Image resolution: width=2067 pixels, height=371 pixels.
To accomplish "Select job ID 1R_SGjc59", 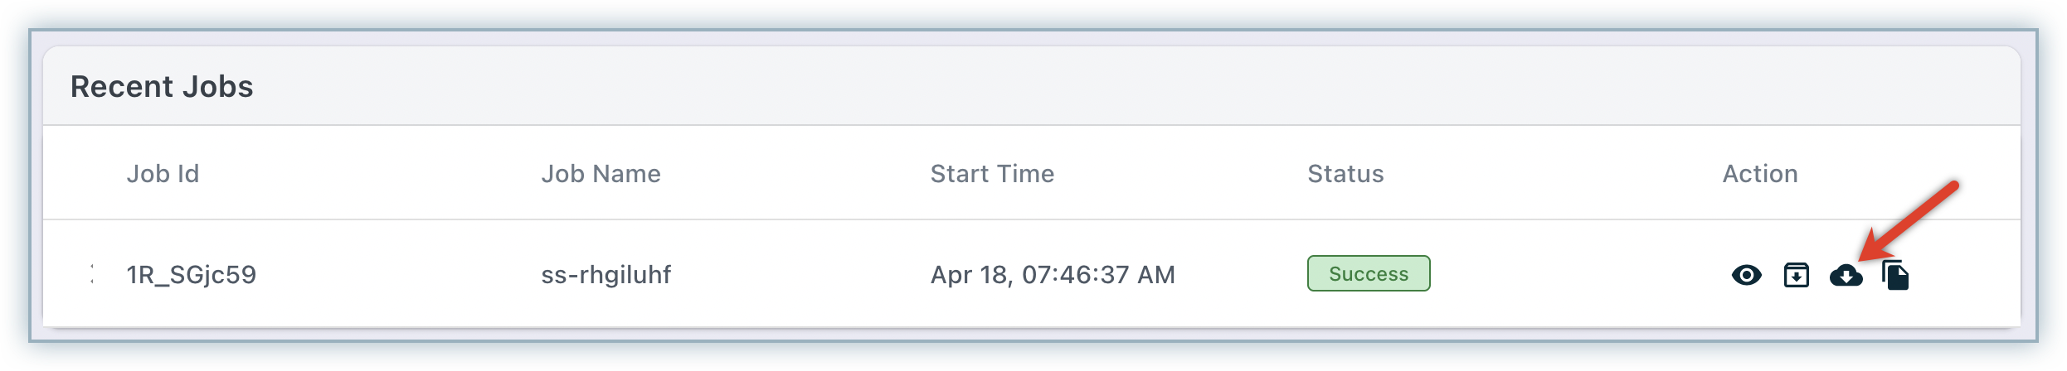I will [x=191, y=275].
